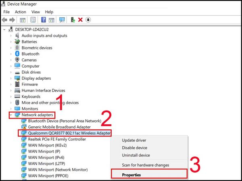Click the Forward arrow in toolbar
The height and width of the screenshot is (181, 242).
[x=12, y=20]
